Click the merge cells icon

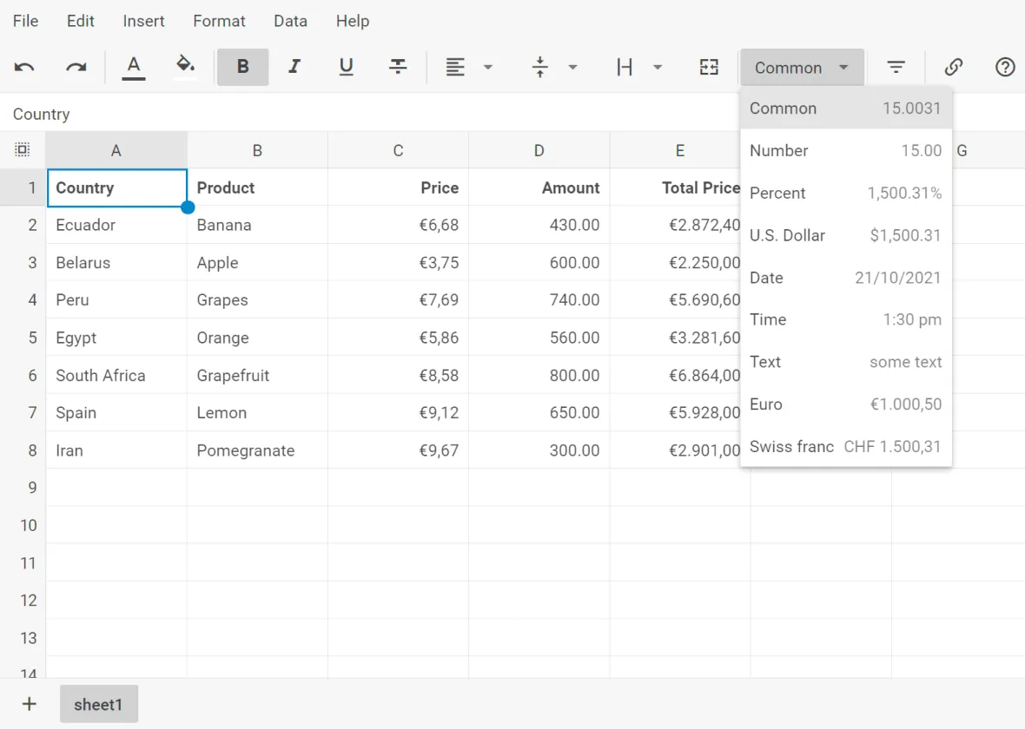pyautogui.click(x=709, y=68)
